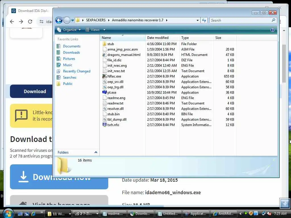
Task: Expand breadcrumb arrow after SEXPACKERS
Action: (109, 20)
